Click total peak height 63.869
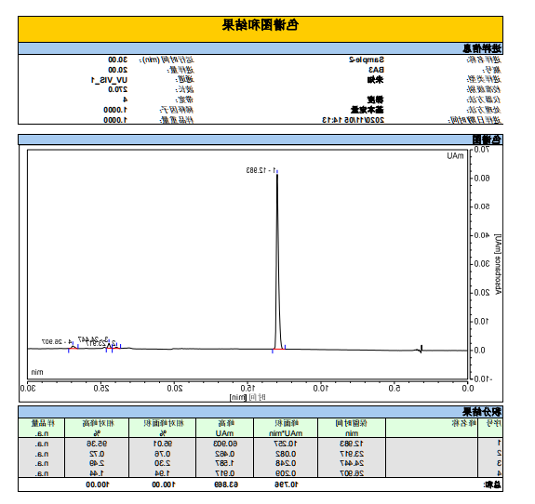 [x=226, y=484]
